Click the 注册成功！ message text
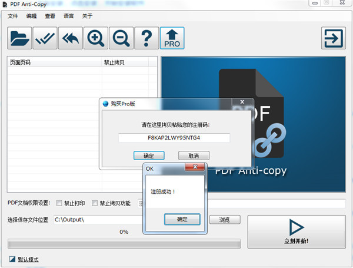This screenshot has height=268, width=353. (163, 191)
